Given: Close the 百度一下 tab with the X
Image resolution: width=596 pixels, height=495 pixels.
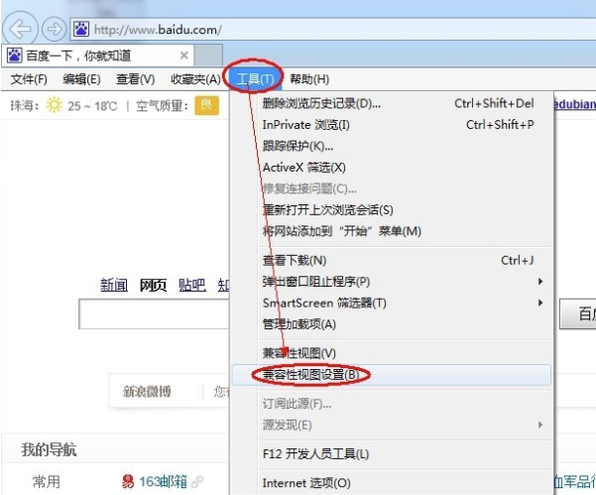Looking at the screenshot, I should 184,56.
